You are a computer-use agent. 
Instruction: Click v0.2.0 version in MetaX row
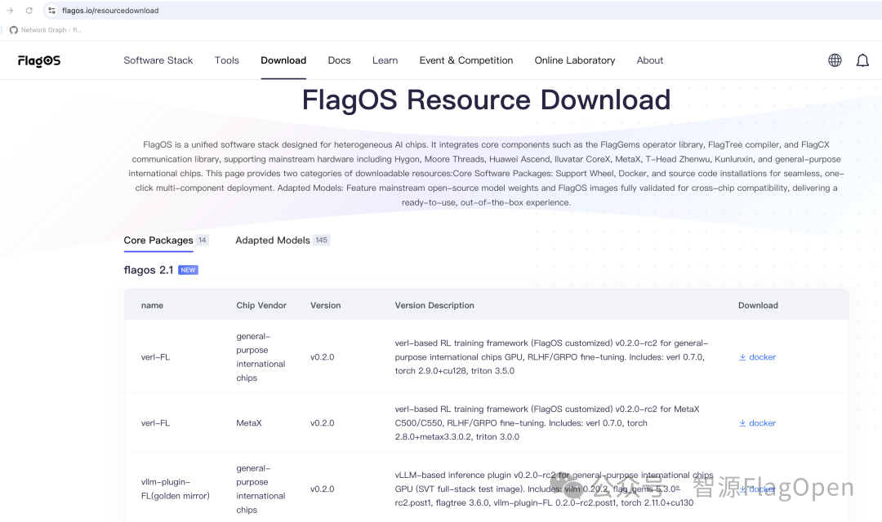click(x=323, y=422)
